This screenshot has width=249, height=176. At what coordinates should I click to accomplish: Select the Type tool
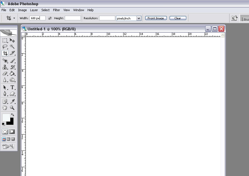tap(12, 87)
